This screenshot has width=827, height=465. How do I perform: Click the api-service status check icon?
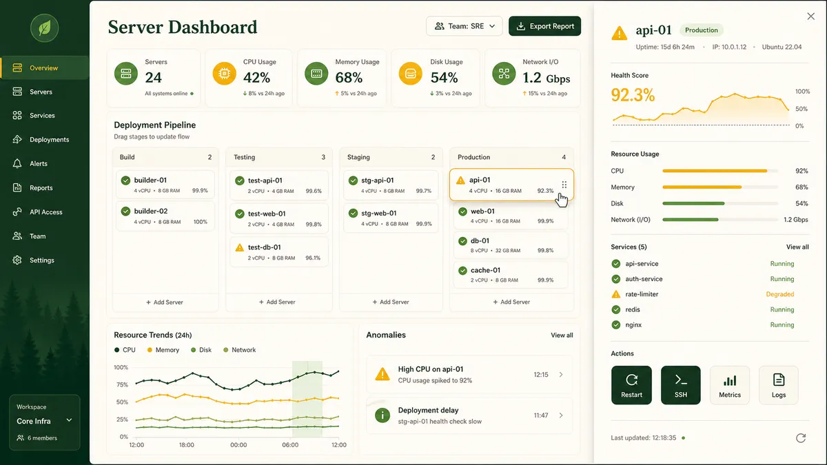[x=616, y=264]
